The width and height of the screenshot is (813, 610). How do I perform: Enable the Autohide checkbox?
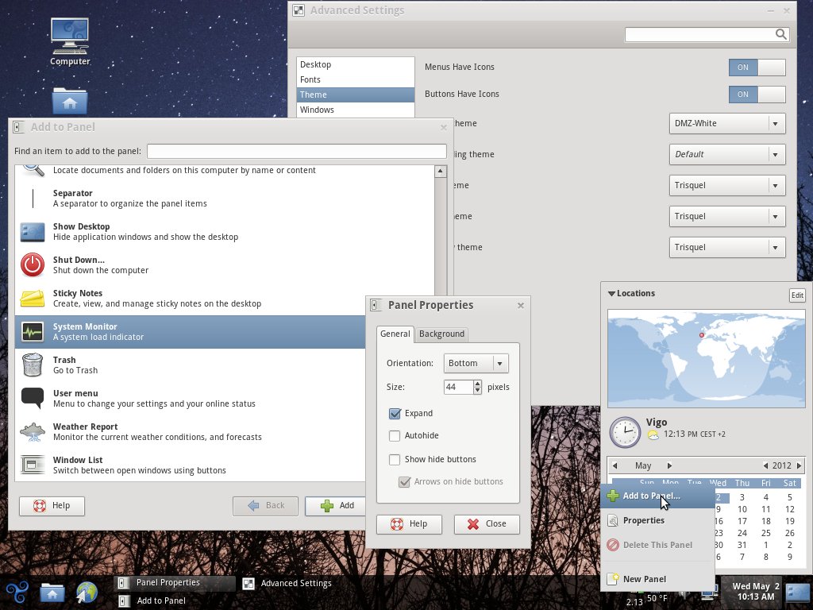pos(395,436)
